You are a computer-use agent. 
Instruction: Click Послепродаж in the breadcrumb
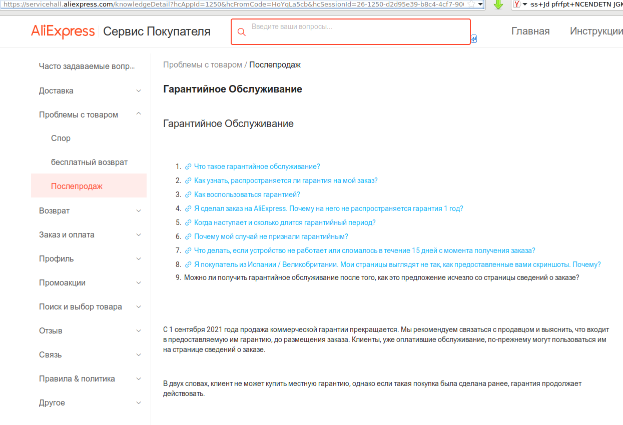(x=275, y=64)
